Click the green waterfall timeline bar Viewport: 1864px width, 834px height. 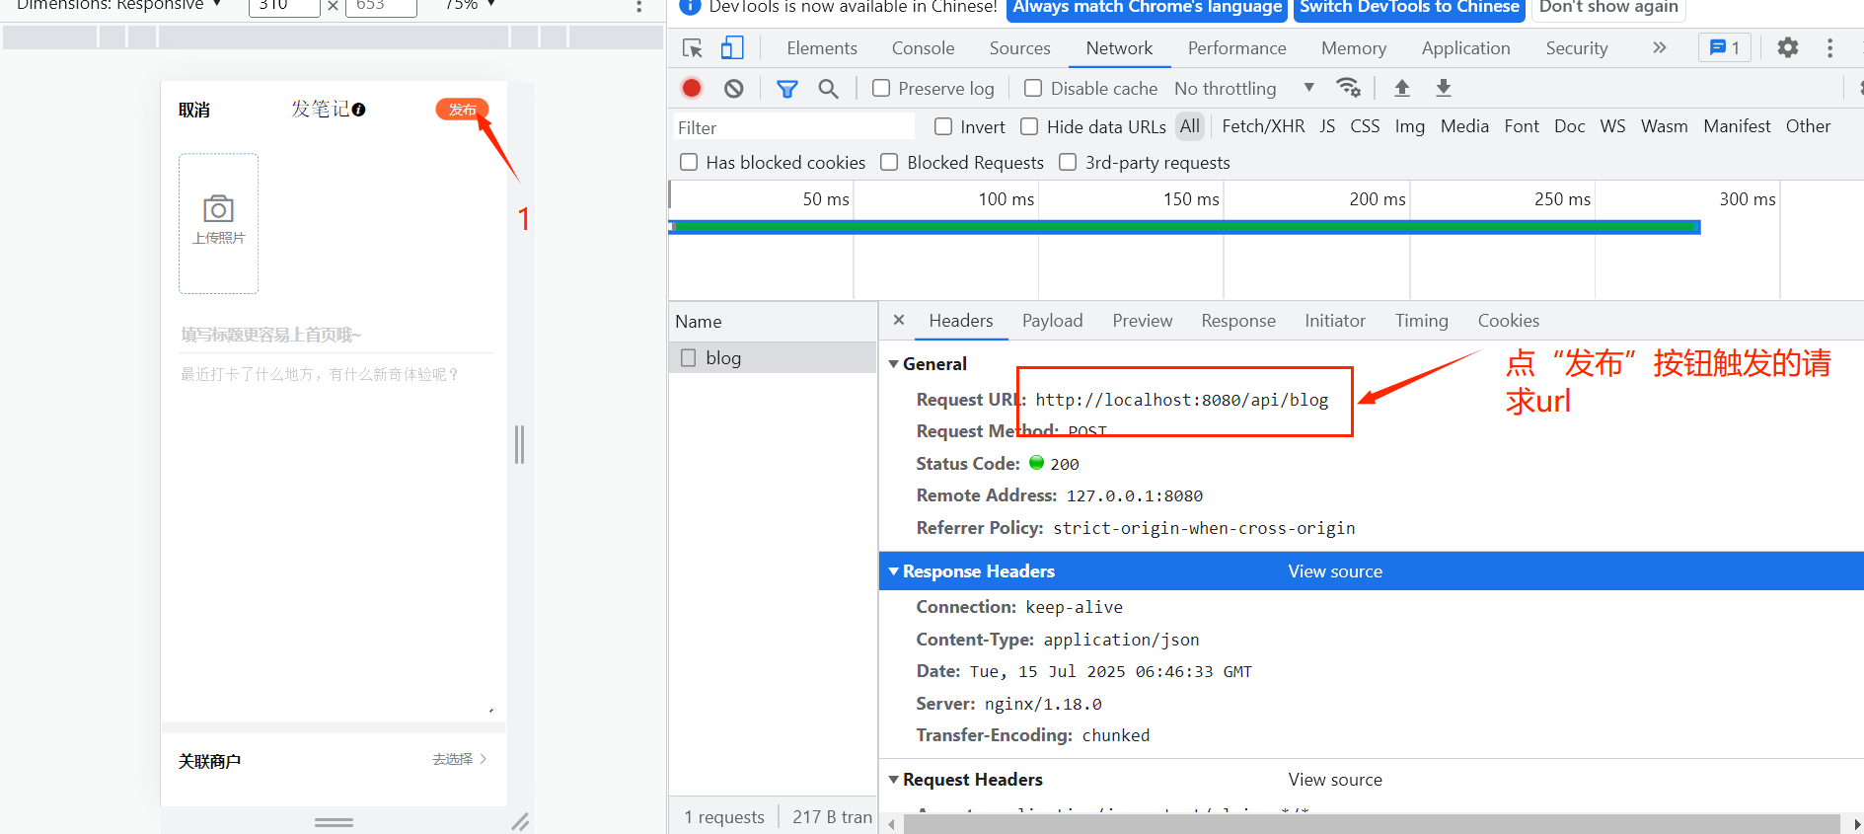(1184, 227)
